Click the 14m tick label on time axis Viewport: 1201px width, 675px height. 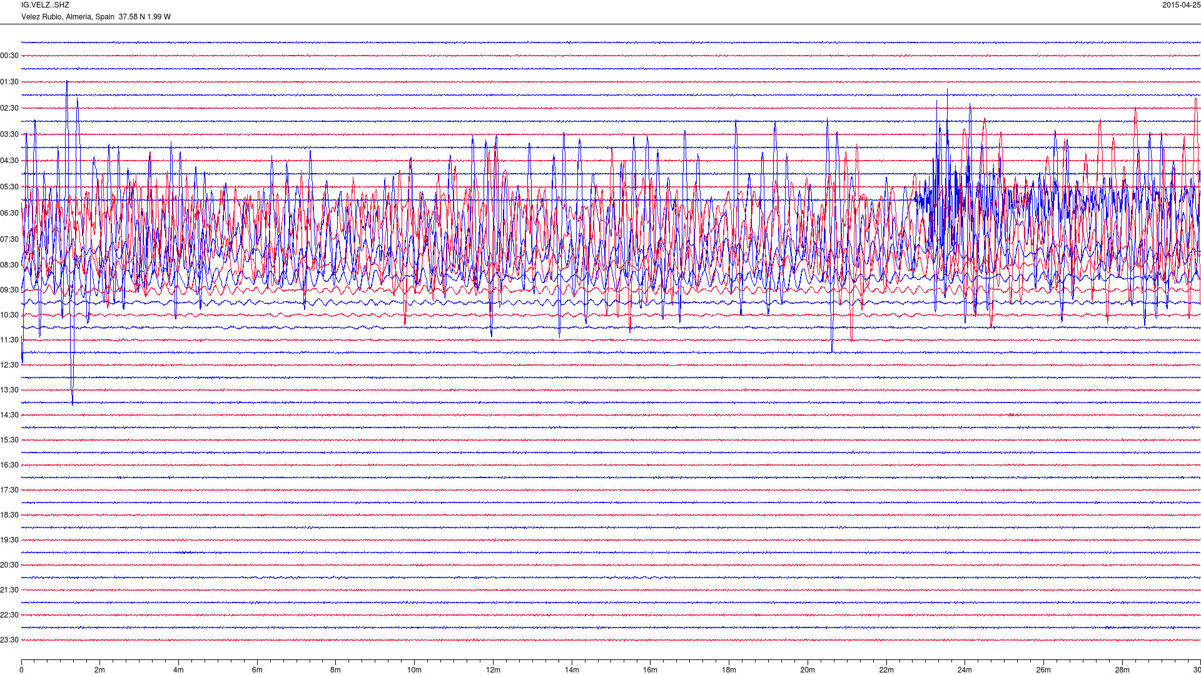(x=572, y=670)
